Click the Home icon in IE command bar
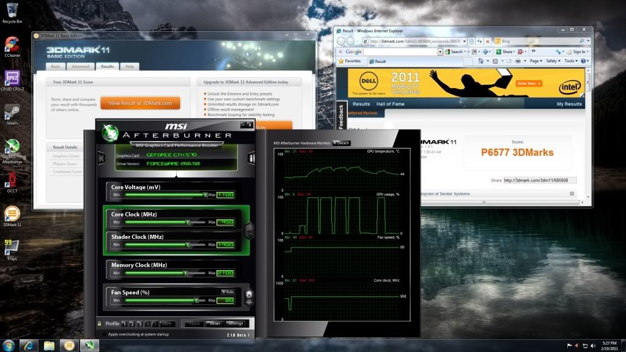 (481, 61)
